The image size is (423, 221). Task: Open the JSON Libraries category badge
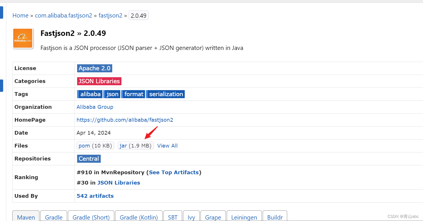(99, 81)
